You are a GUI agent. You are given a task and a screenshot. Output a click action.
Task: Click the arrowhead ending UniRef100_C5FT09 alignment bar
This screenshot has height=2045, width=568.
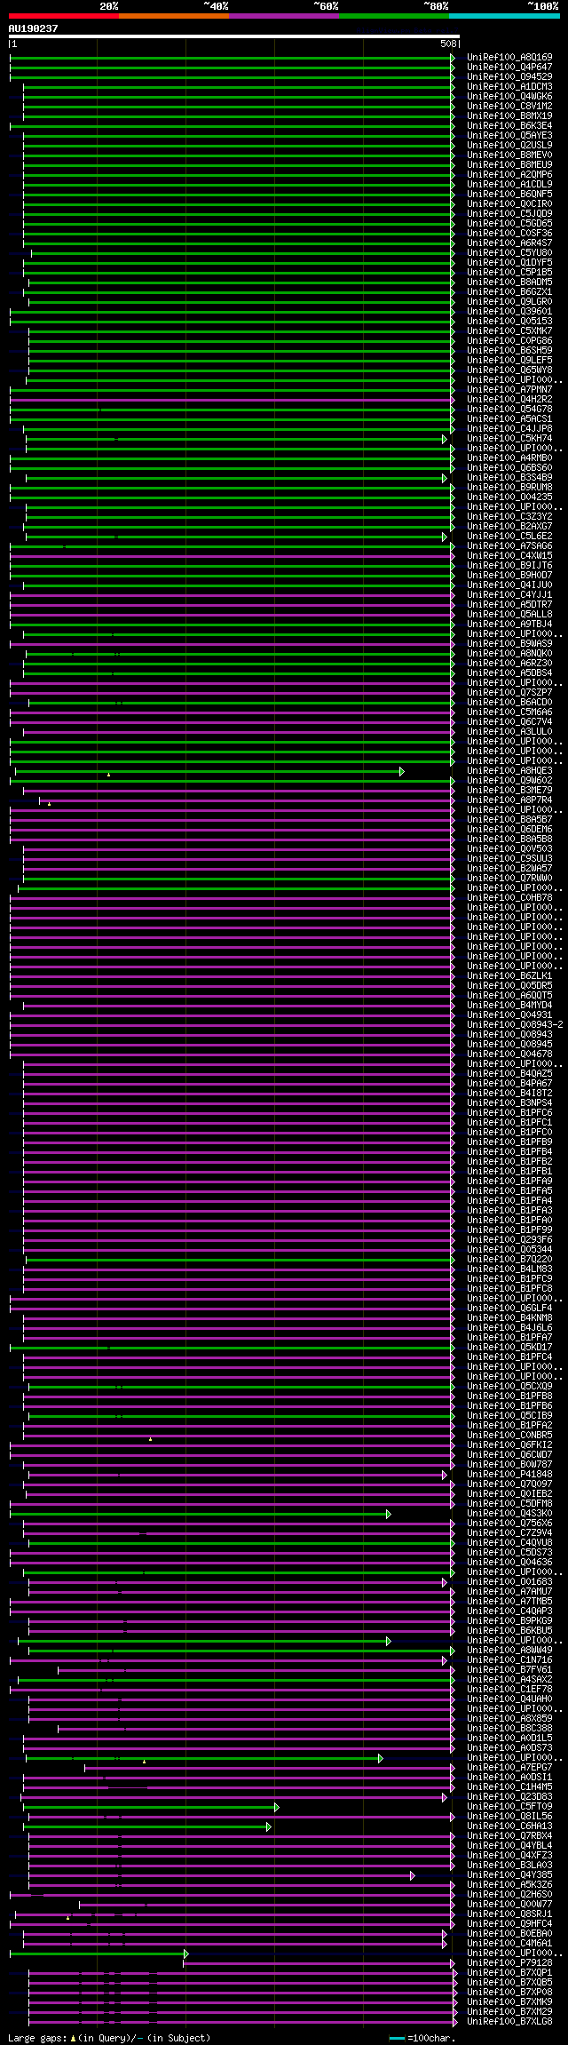(x=276, y=1806)
